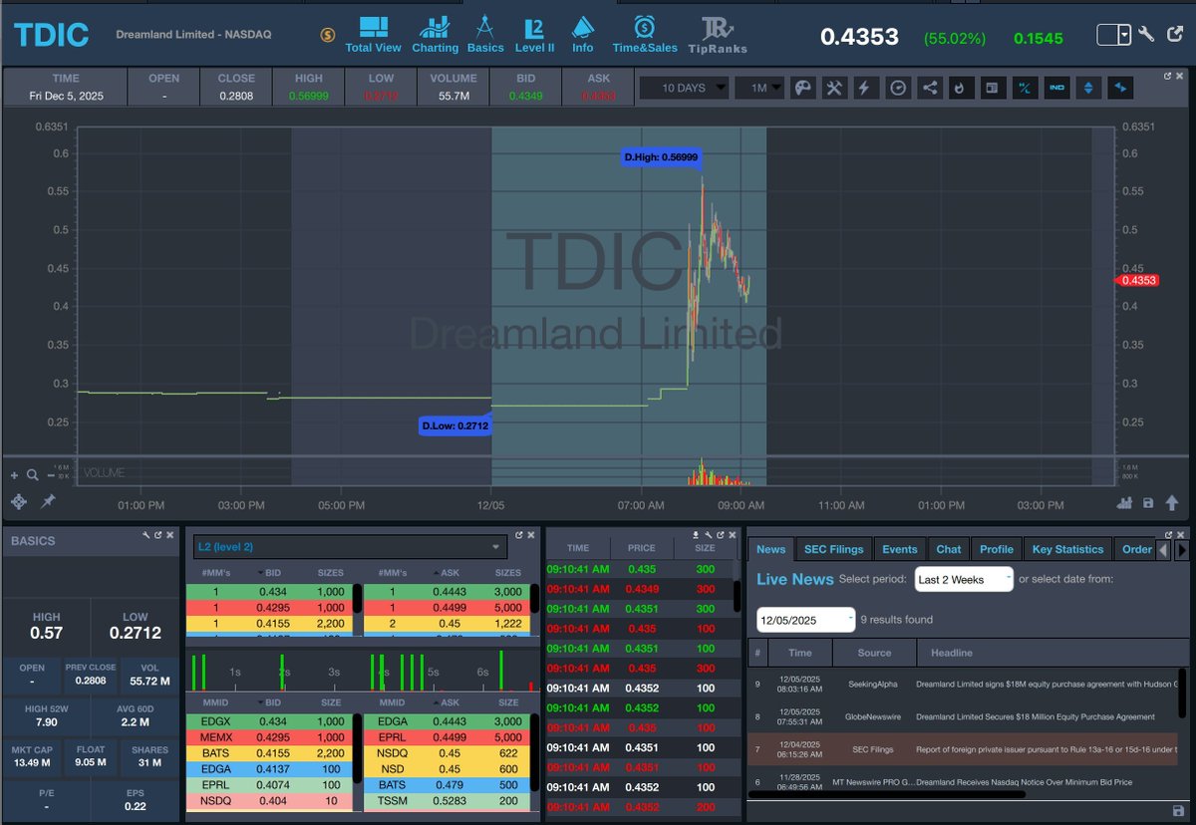
Task: Click the up arrow icon at chart bottom right
Action: [1170, 502]
